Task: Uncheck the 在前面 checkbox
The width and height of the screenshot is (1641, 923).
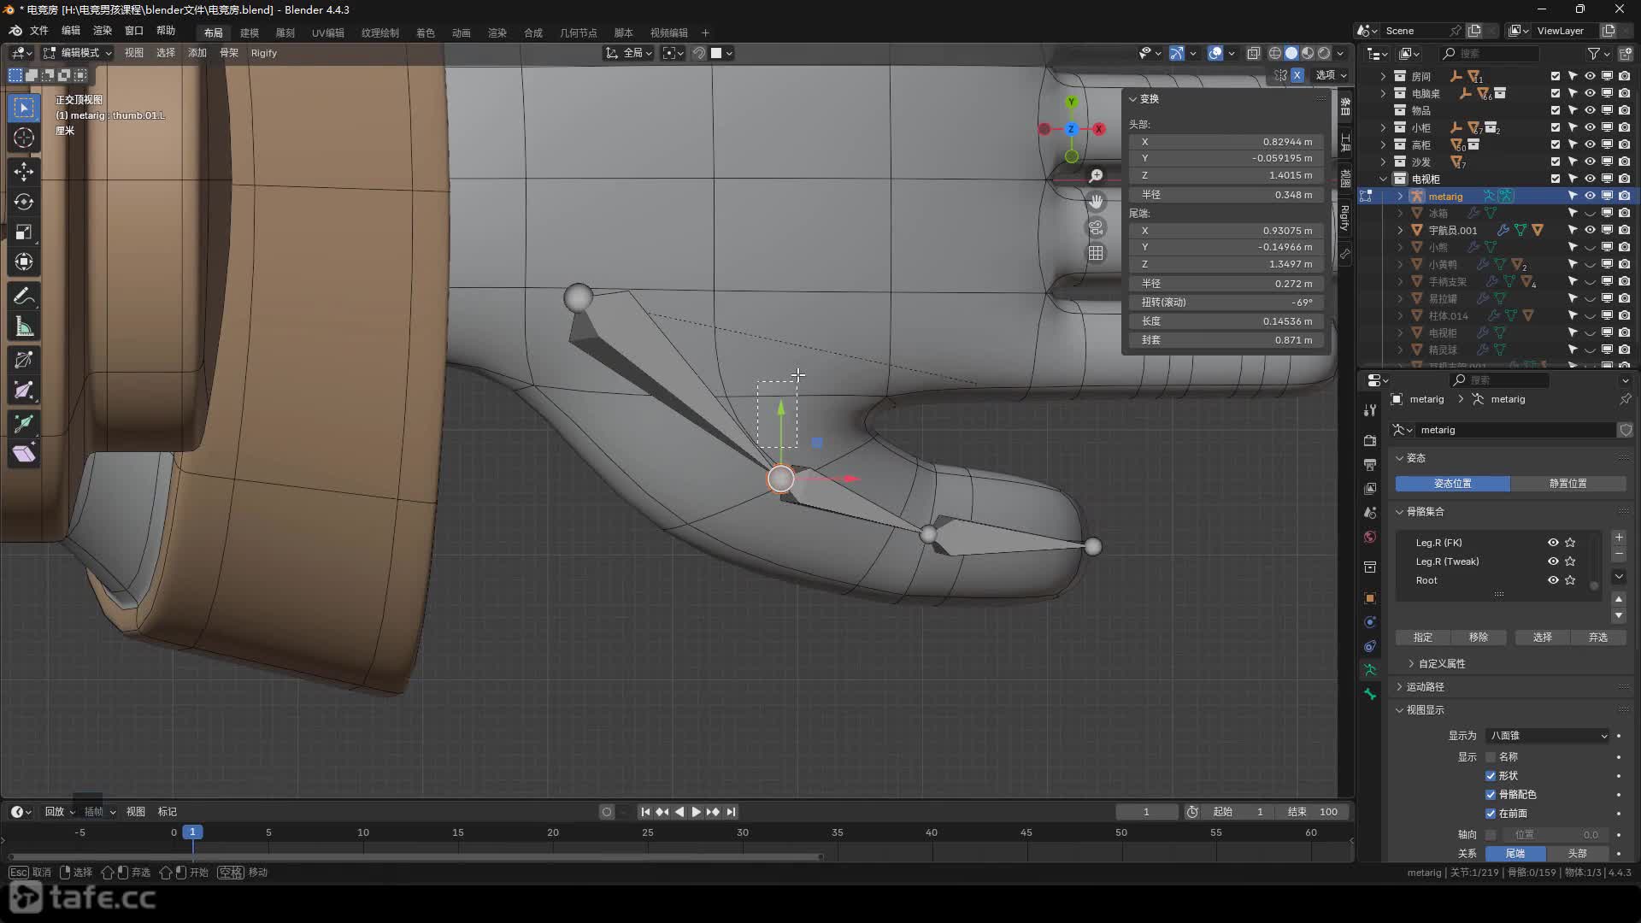Action: coord(1491,814)
